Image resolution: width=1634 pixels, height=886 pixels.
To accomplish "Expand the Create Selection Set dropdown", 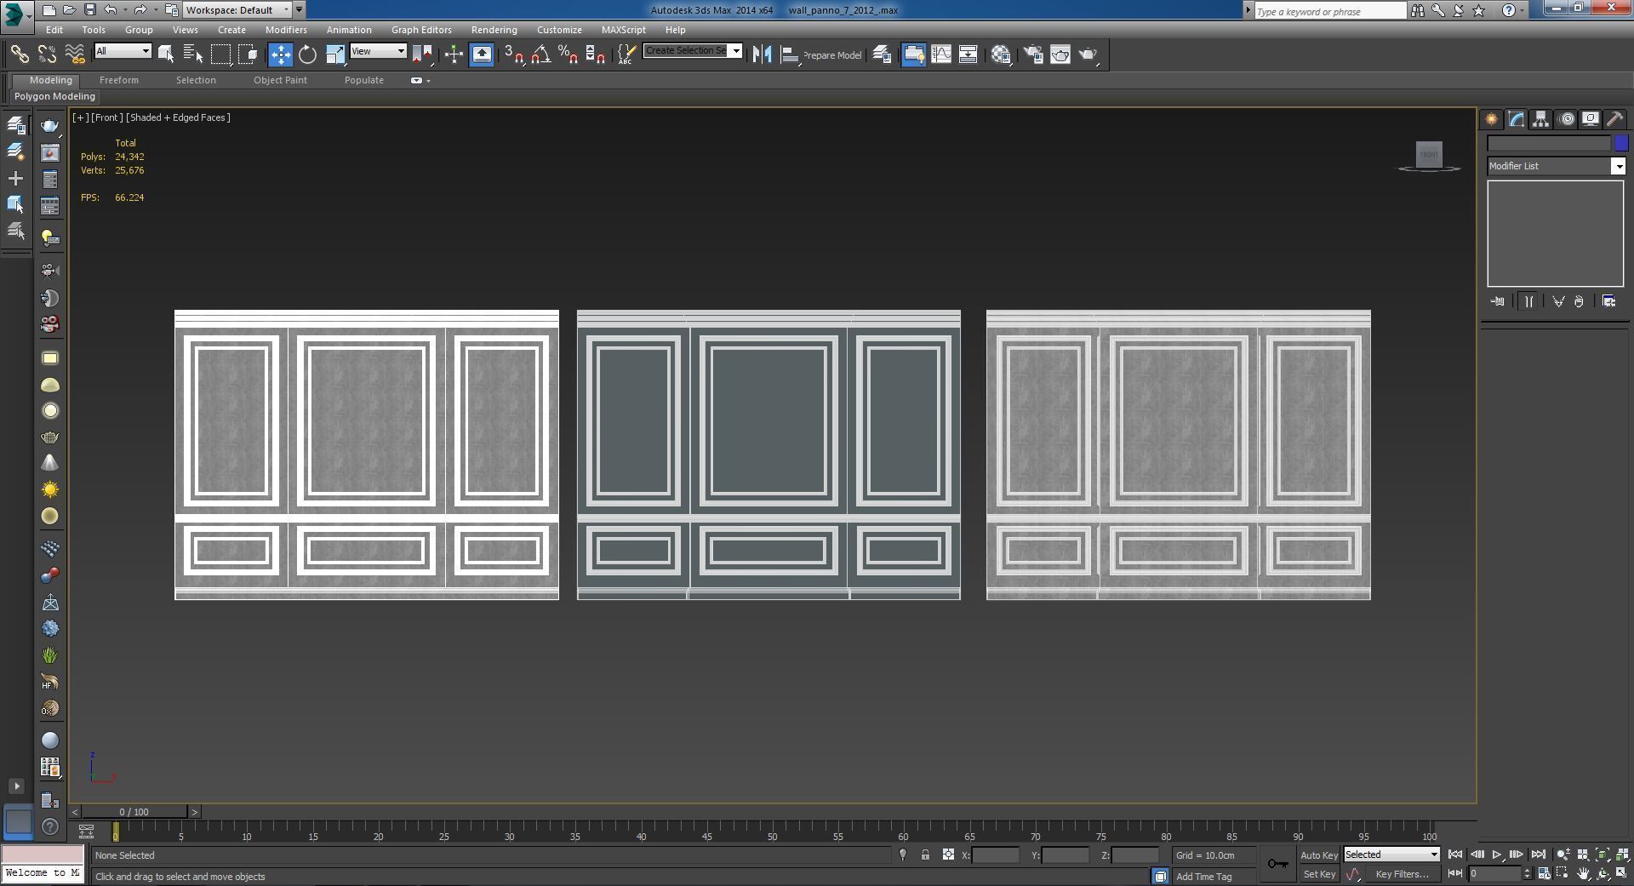I will point(736,51).
